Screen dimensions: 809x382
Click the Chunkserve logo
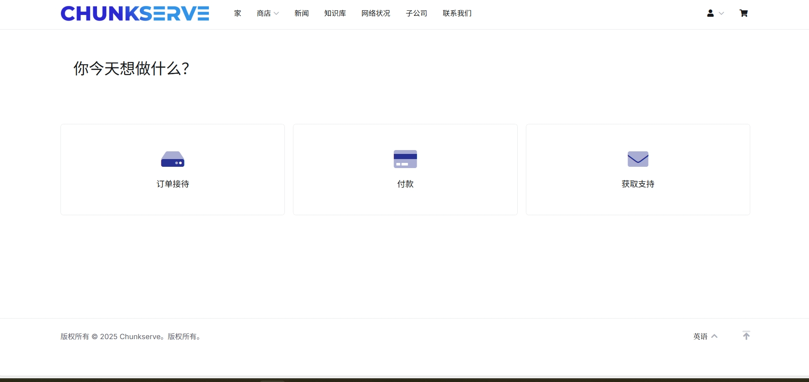click(135, 14)
